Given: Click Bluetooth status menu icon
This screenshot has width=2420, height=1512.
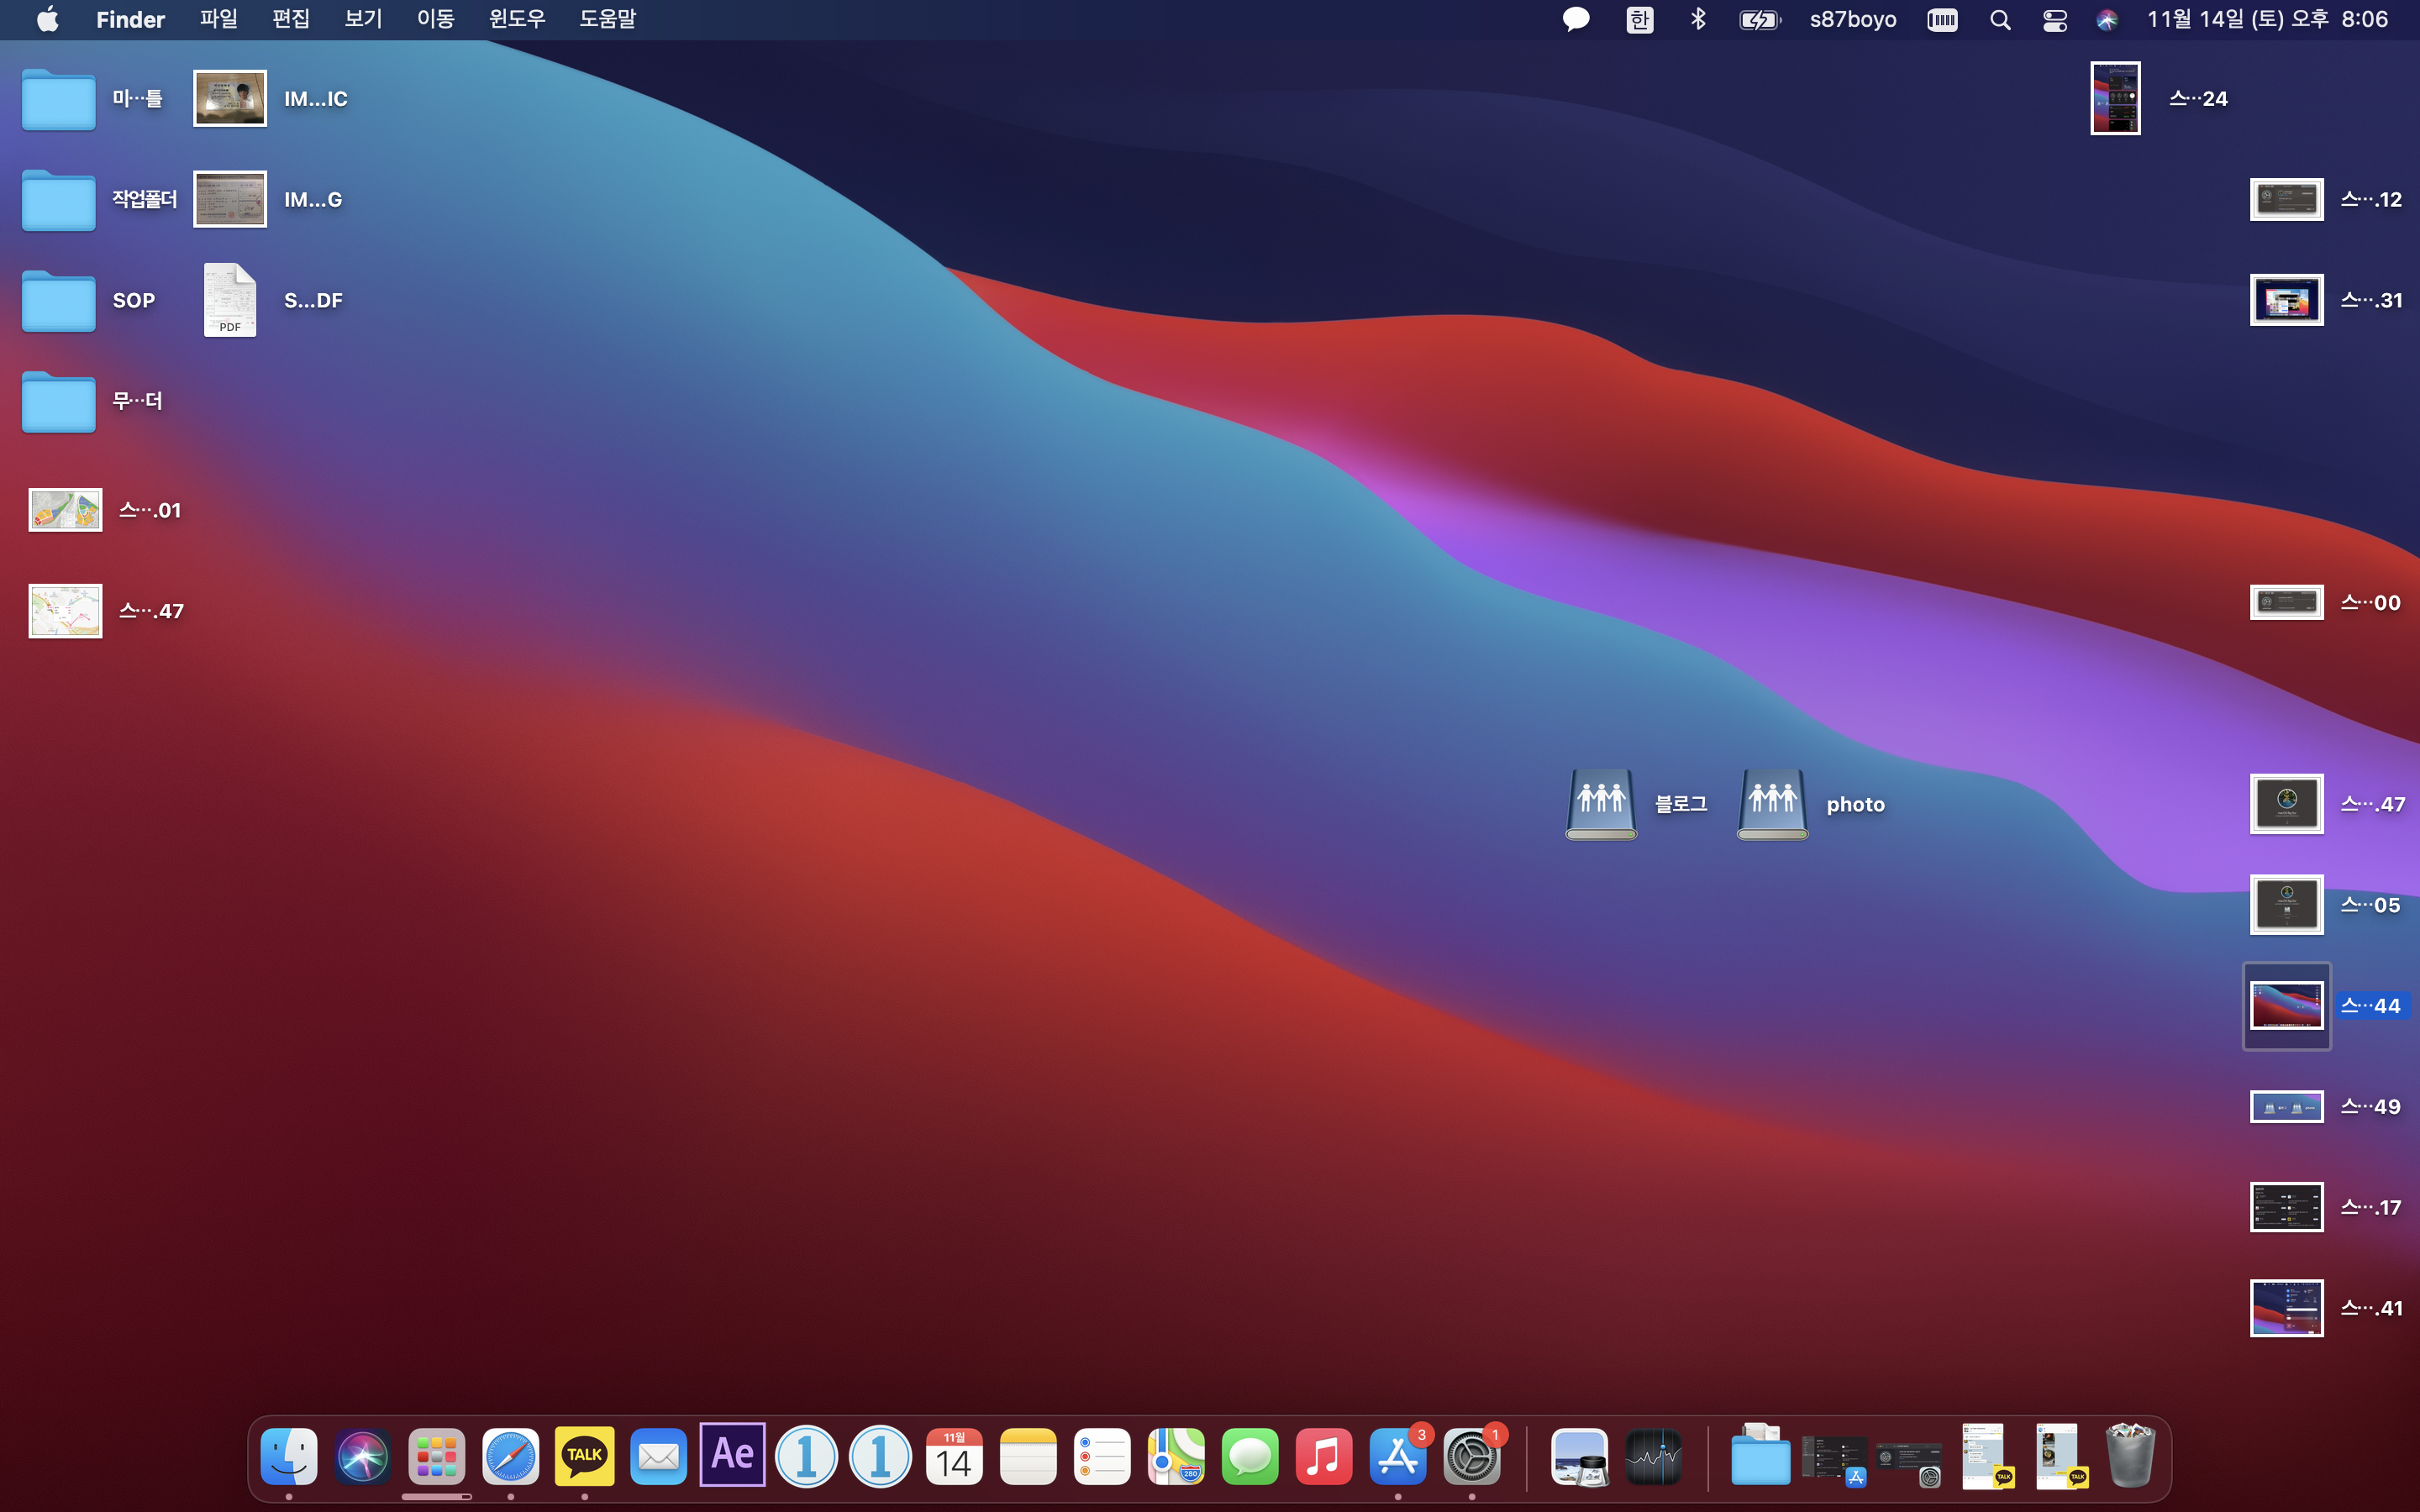Looking at the screenshot, I should 1697,20.
